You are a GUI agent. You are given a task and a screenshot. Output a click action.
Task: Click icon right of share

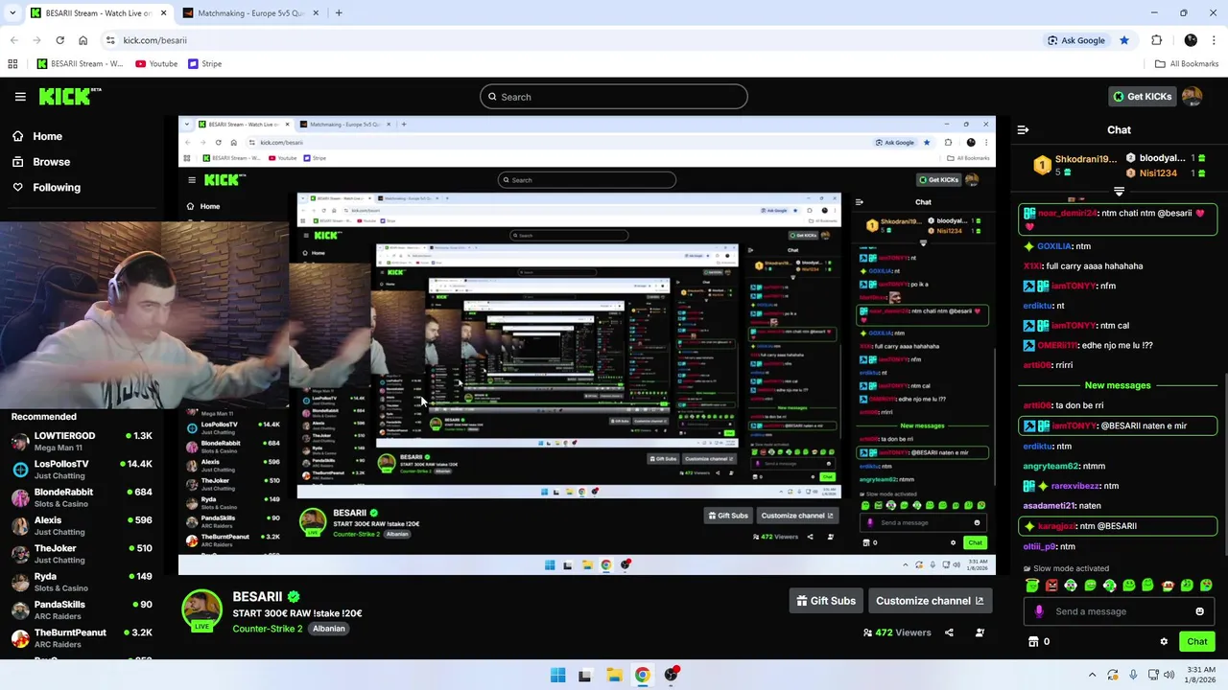tap(980, 632)
